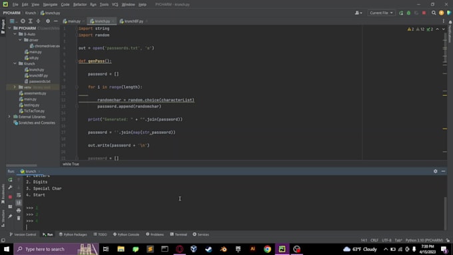Viewport: 453px width, 255px height.
Task: Expand the venv folder
Action: point(15,87)
